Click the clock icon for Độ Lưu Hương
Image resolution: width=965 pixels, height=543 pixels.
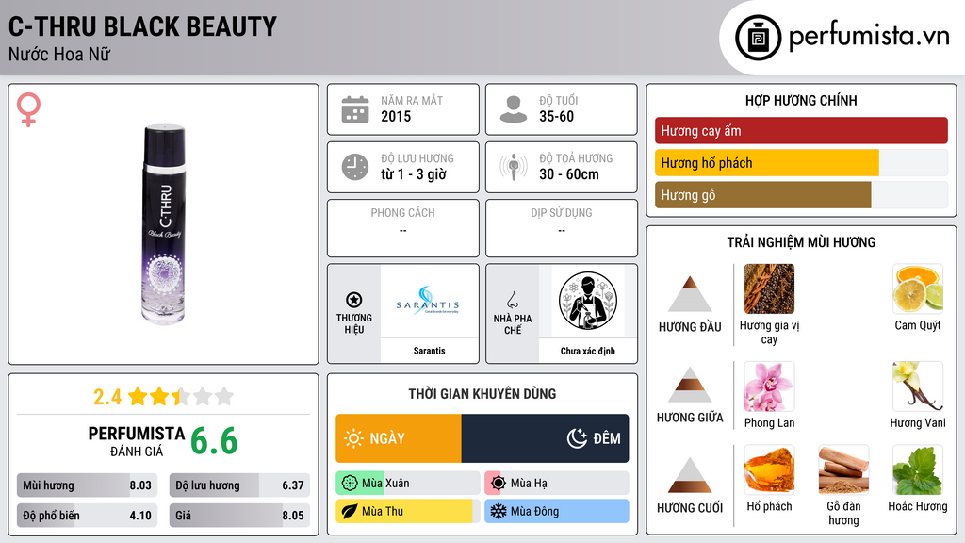(x=355, y=167)
